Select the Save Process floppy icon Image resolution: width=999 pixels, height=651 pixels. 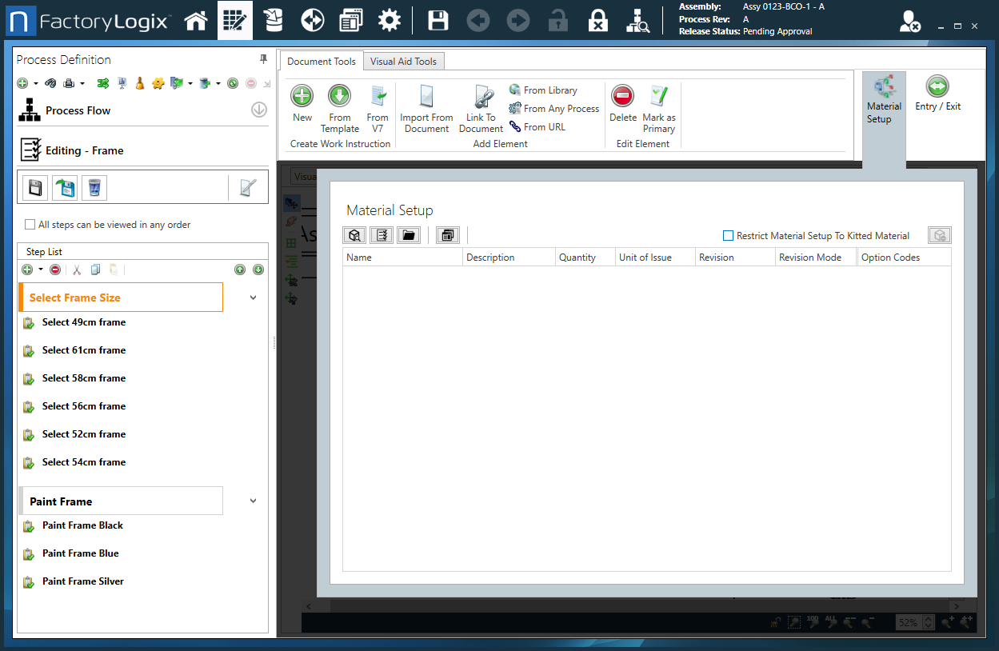34,187
